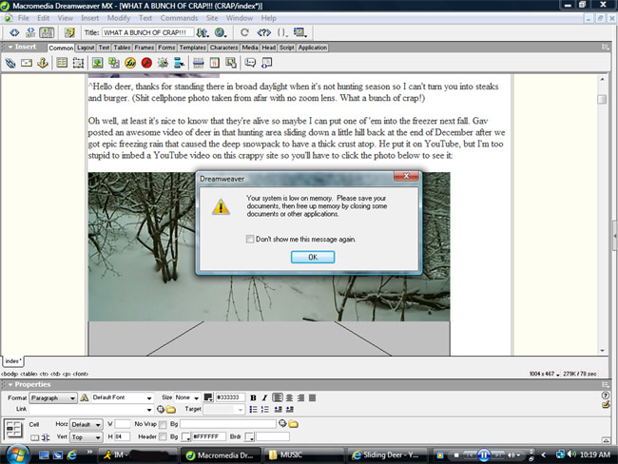Open Size None dropdown
618x464 pixels.
pos(187,397)
